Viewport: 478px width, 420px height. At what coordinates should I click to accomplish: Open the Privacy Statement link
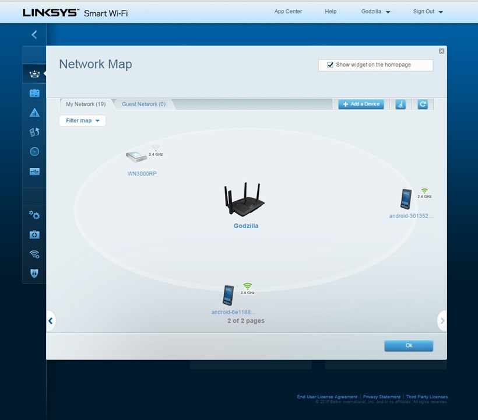click(x=382, y=397)
